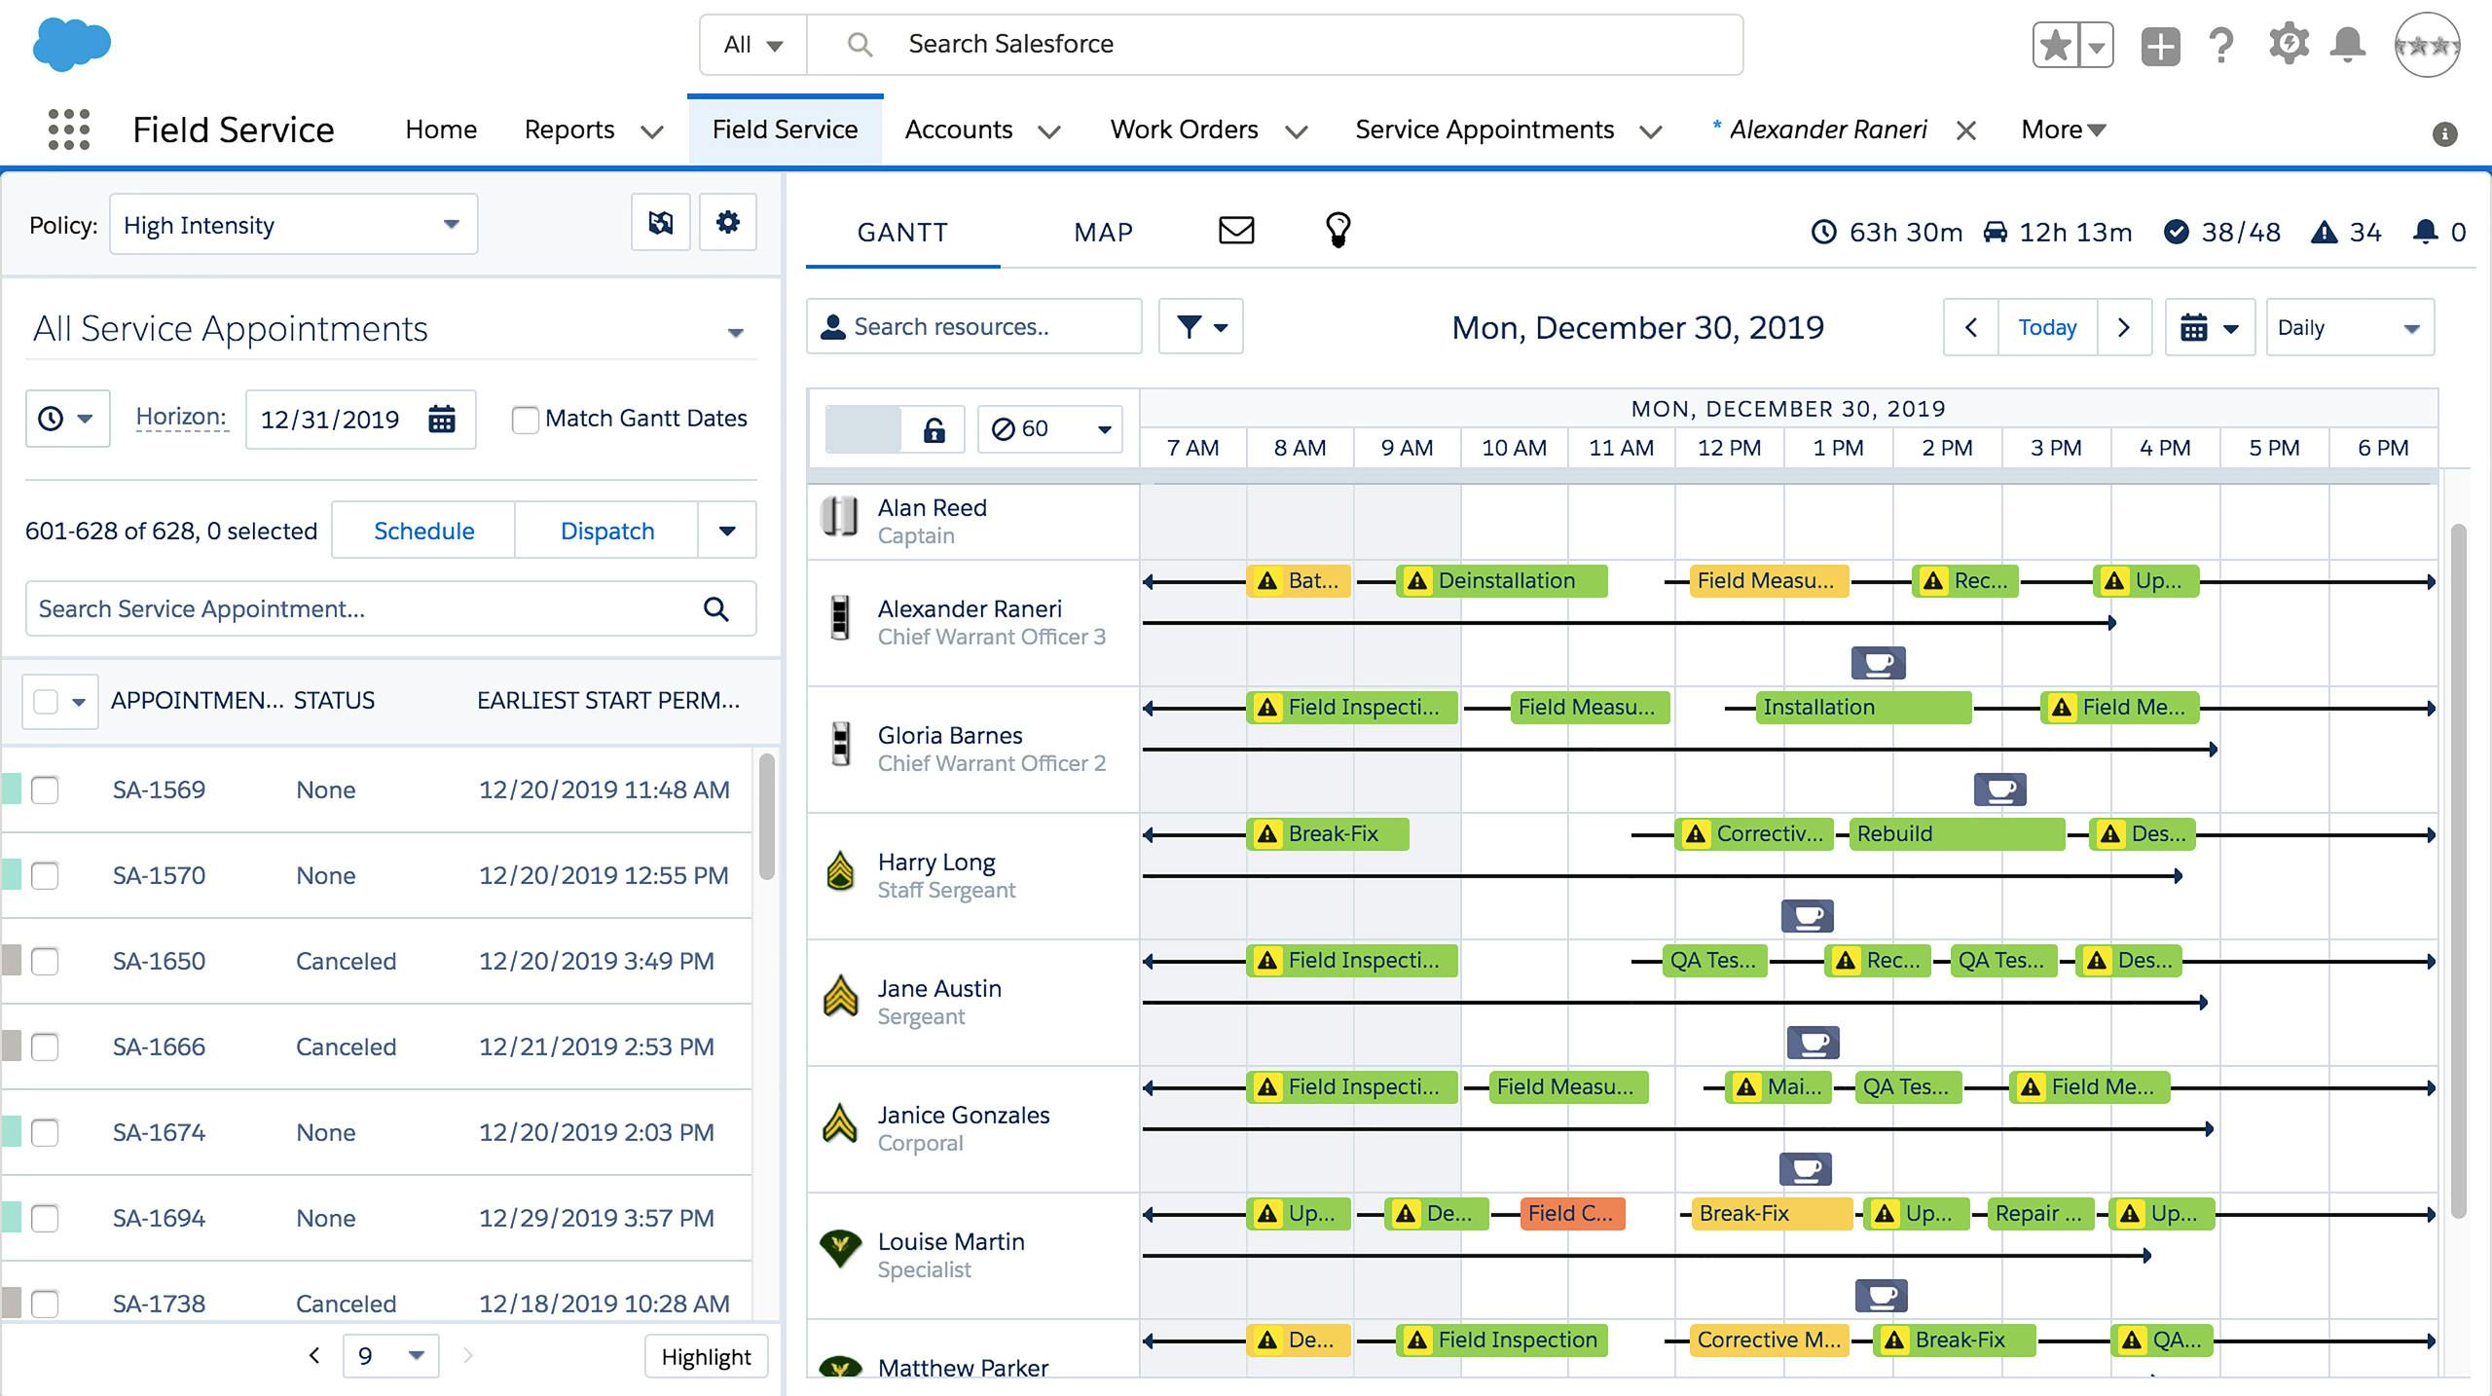Click the gray color swatch beside lock
Screen dimensions: 2492x1396
pos(862,429)
